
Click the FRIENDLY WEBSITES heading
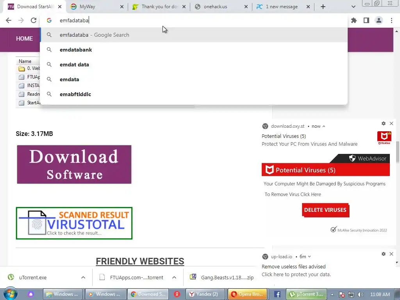(140, 261)
